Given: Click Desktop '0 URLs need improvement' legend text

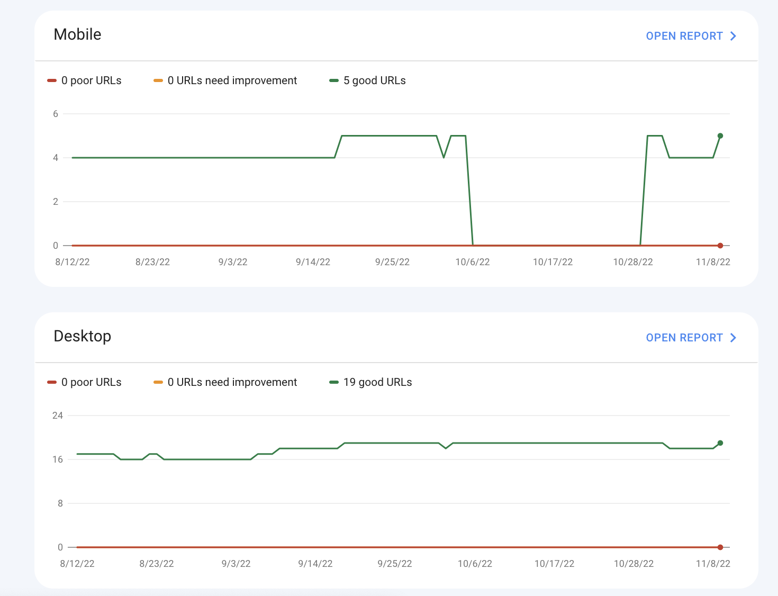Looking at the screenshot, I should 232,382.
